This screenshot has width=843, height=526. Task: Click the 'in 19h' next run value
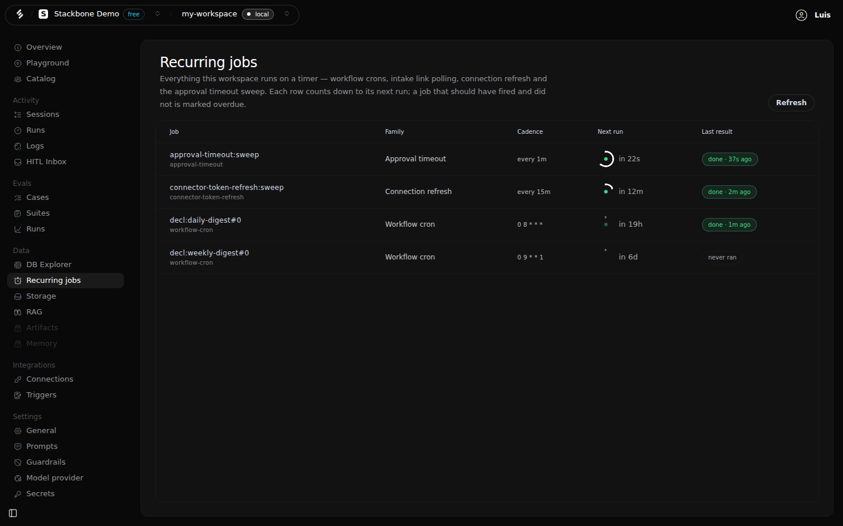tap(630, 224)
